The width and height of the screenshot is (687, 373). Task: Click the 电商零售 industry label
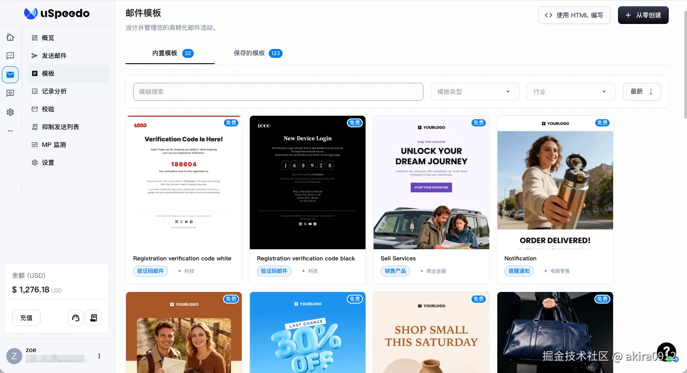(x=560, y=271)
